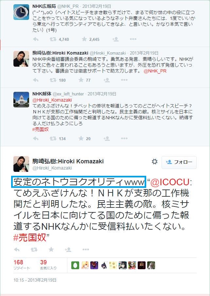Reply to the NHK_PR tweet
Viewport: 210px width, 296px height.
tap(36, 39)
